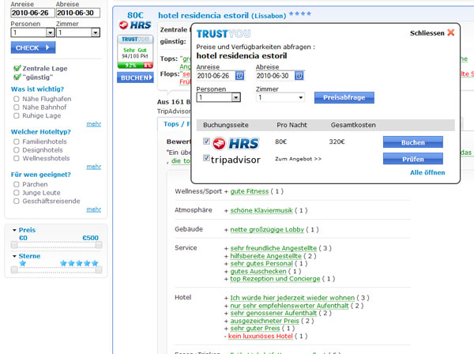Check the Nähe Bahnhof option
Viewport: 474px width, 354px height.
pos(17,107)
